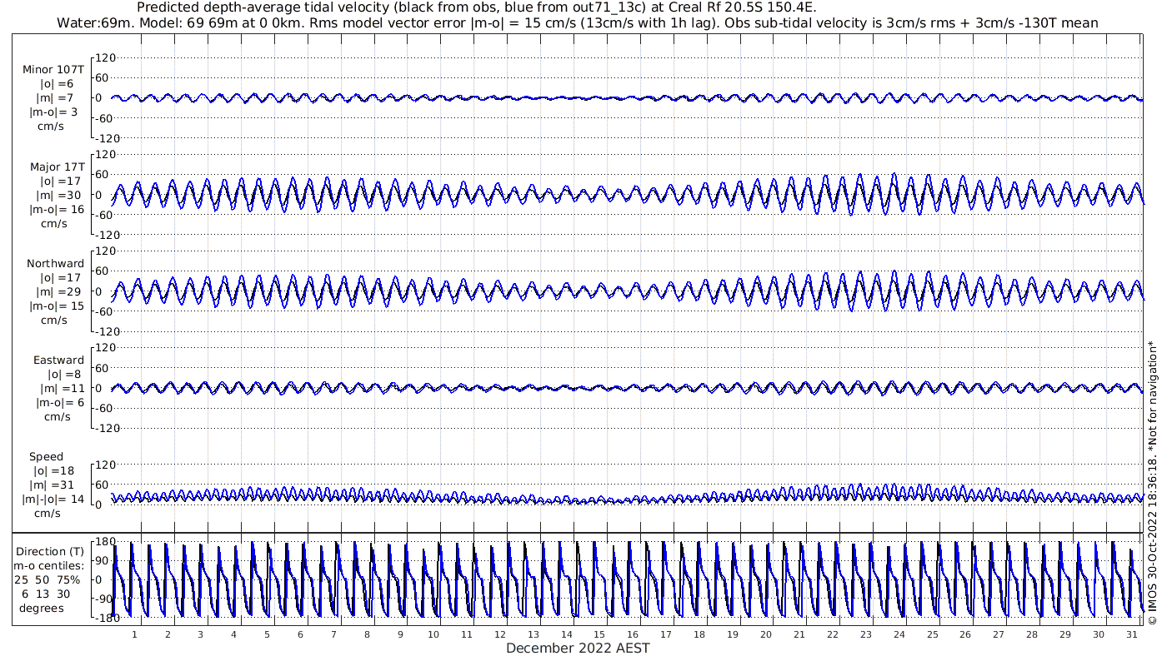Select the "Minor 107T" panel label

coord(53,70)
